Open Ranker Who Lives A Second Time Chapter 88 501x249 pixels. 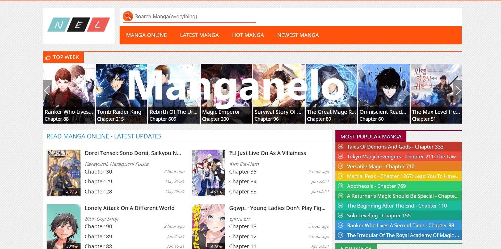(x=401, y=225)
